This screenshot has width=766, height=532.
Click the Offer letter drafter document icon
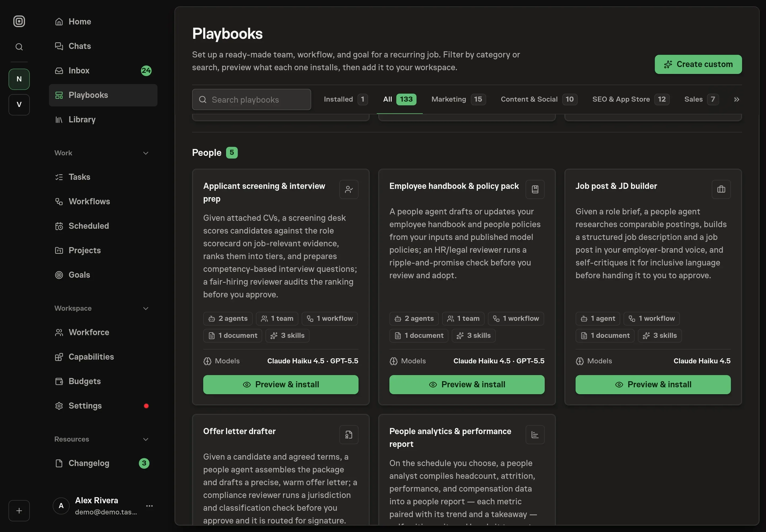[x=349, y=435]
